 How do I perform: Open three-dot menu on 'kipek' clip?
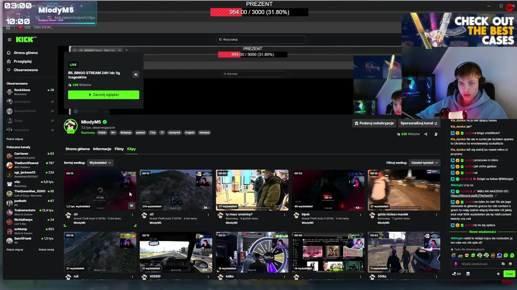pos(361,215)
